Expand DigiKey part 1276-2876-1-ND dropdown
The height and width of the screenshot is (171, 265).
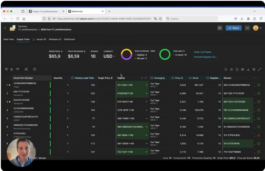[x=146, y=110]
